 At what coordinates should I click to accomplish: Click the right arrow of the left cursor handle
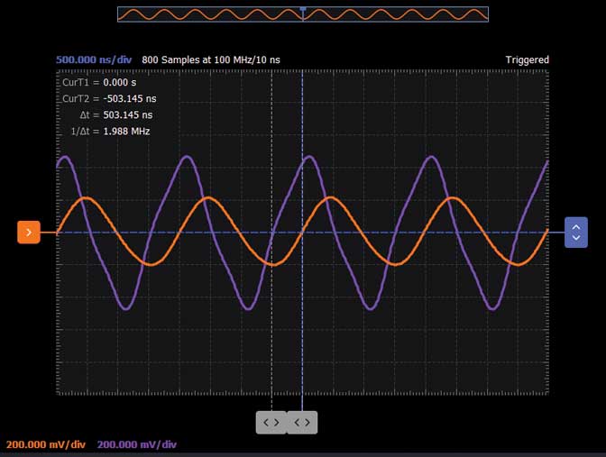click(x=277, y=422)
